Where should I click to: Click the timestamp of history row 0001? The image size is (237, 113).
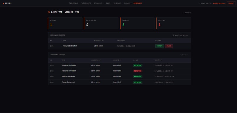(x=164, y=82)
